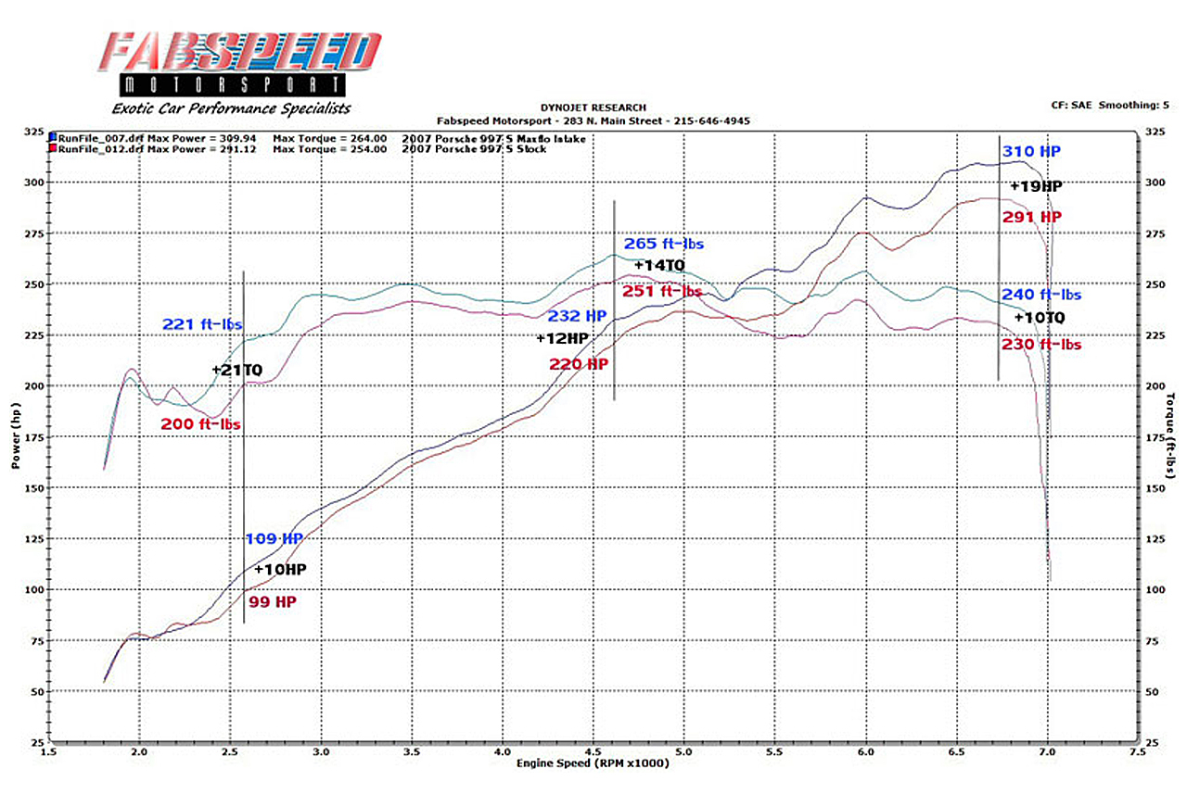Click the DYNOJET RESEARCH header text
Image resolution: width=1187 pixels, height=794 pixels.
593,108
